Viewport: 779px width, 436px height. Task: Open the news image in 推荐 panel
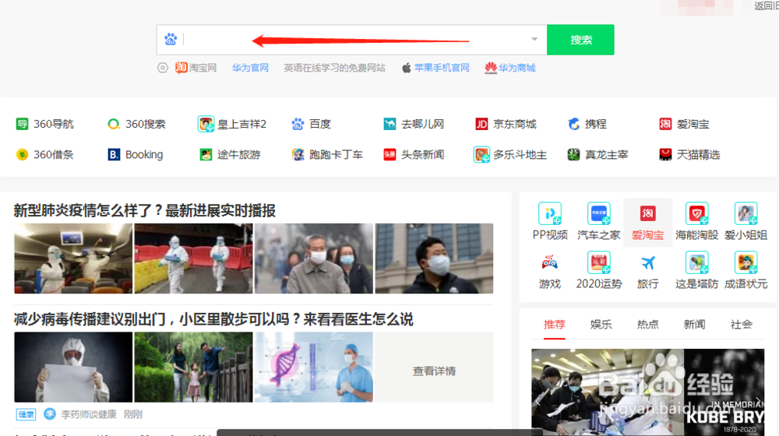(648, 392)
